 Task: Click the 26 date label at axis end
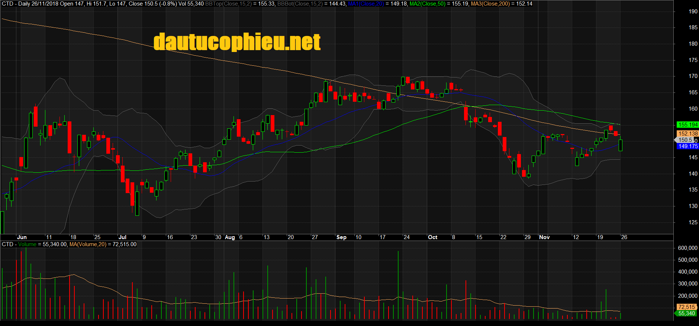tap(624, 237)
